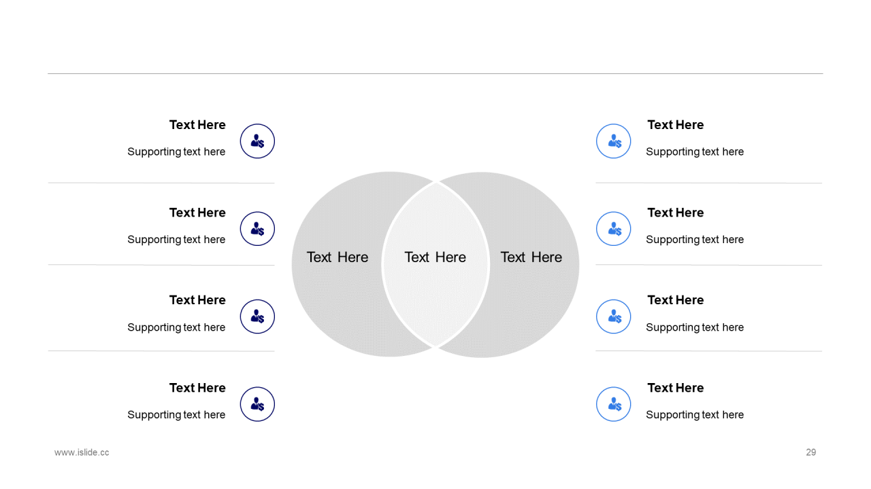
Task: Select the bottom light blue user-dollar icon in right column
Action: pyautogui.click(x=614, y=404)
